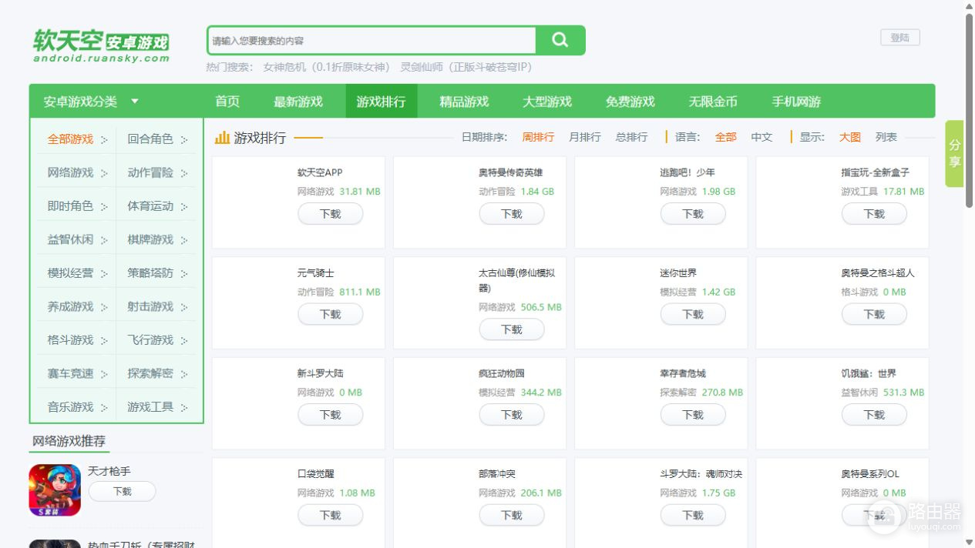Select the 游戏排行 nav tab
The height and width of the screenshot is (548, 975).
(381, 101)
